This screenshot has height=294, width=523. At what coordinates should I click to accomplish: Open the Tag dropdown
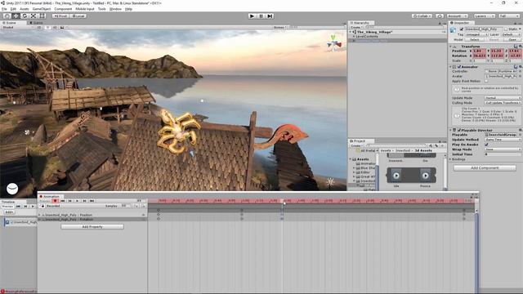pyautogui.click(x=476, y=34)
